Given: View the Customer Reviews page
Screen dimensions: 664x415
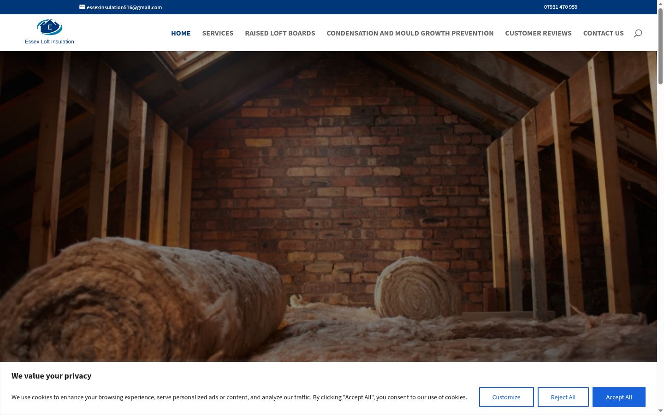Looking at the screenshot, I should pyautogui.click(x=538, y=33).
